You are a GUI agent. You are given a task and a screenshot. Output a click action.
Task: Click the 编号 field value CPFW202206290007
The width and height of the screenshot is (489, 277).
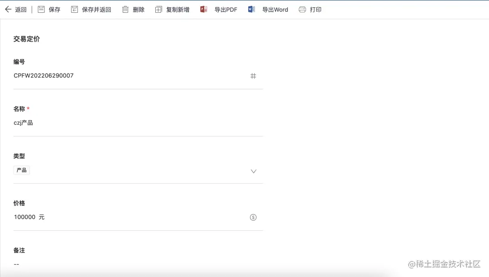[x=43, y=76]
